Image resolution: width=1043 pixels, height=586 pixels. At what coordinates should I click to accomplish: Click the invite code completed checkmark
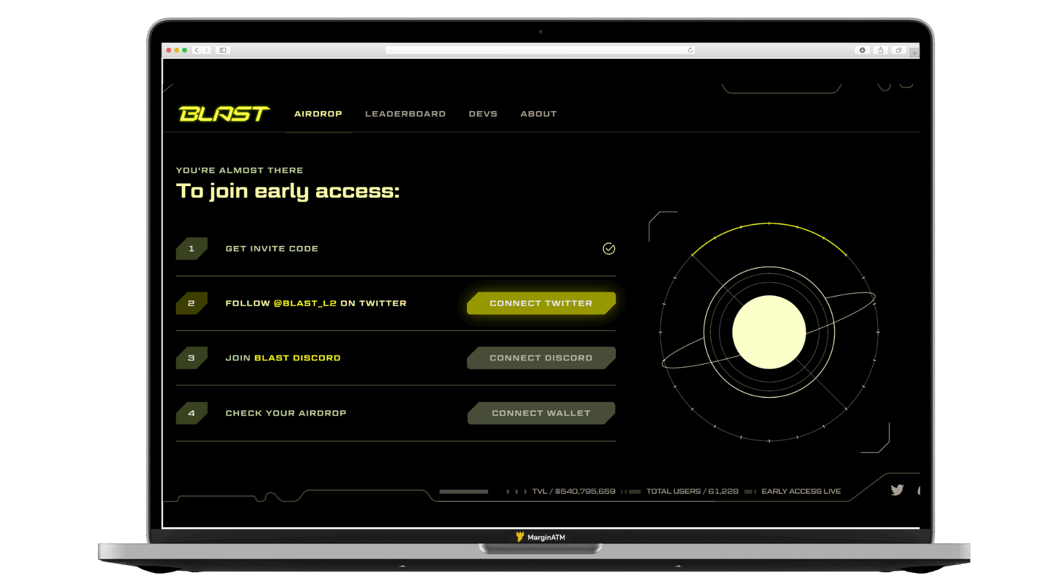tap(608, 249)
